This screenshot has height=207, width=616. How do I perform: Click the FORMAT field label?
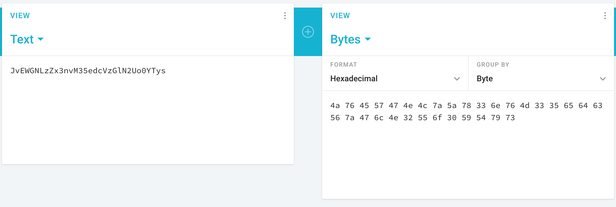pyautogui.click(x=343, y=65)
